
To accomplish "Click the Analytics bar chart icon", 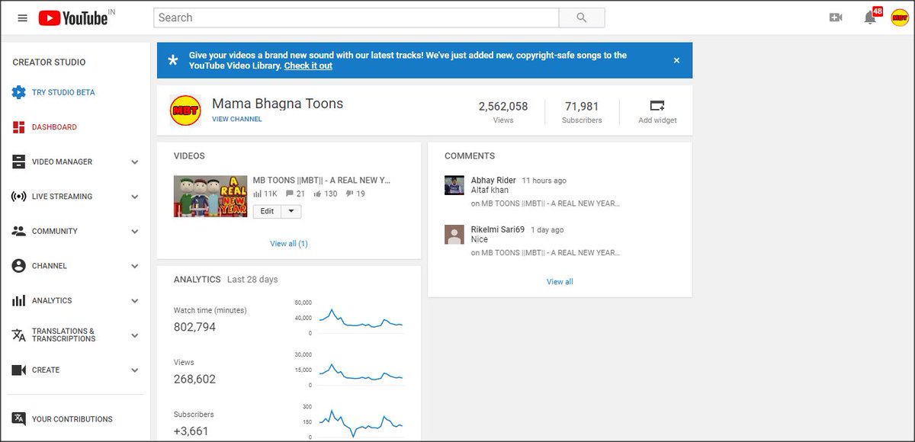I will point(19,300).
